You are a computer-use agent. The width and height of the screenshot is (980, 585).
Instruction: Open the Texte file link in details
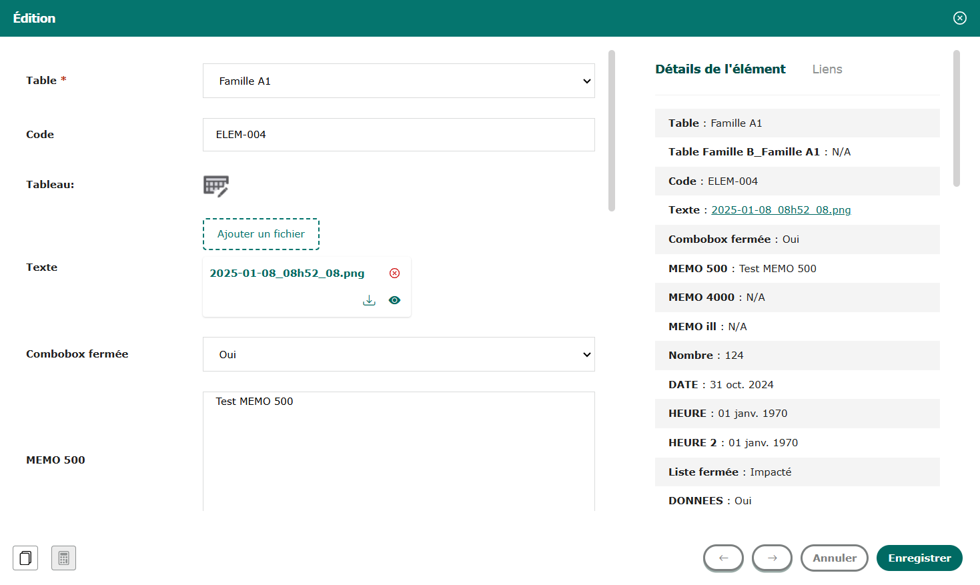[x=781, y=210]
